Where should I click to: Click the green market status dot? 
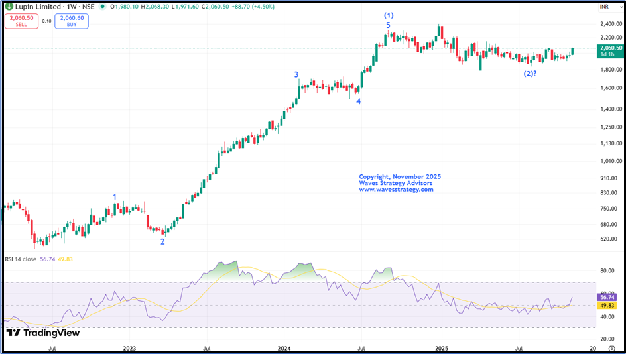click(102, 7)
